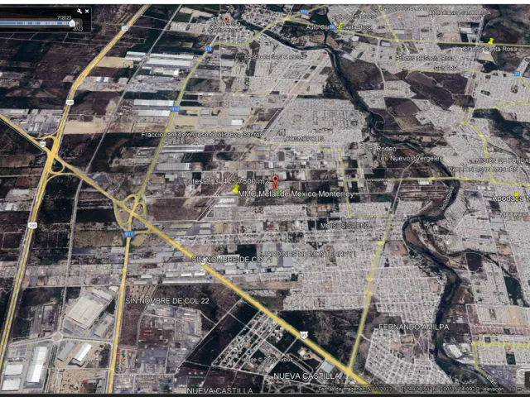The image size is (530, 397).
Task: Select the yellow pushpin at Auto Clinic Santa Rosa
Action: point(340,26)
